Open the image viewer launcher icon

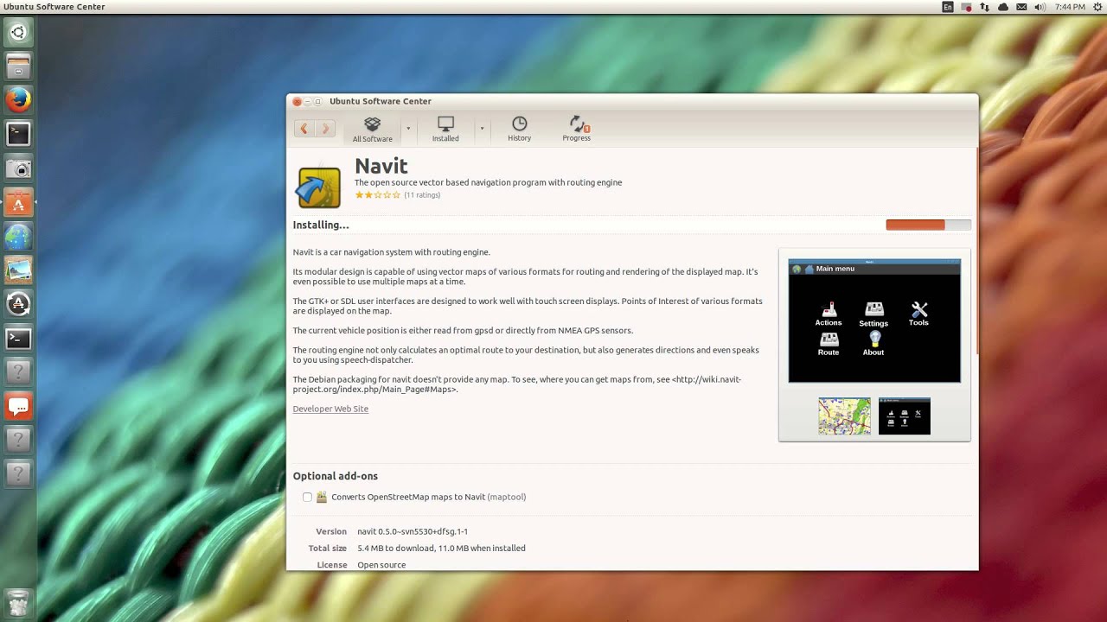18,270
